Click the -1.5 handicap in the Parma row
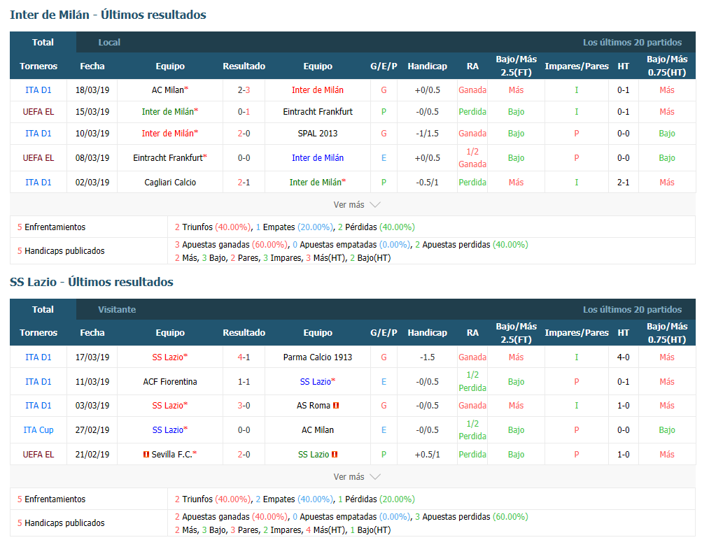 (x=428, y=357)
